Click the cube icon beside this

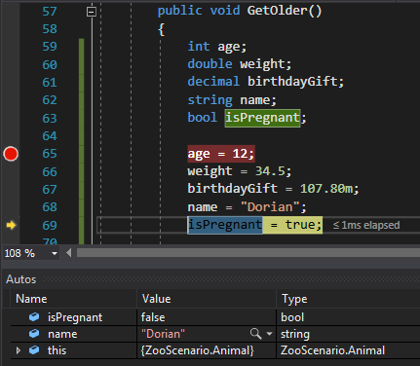coord(34,350)
